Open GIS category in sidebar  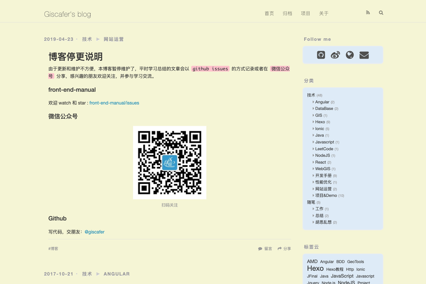pos(318,115)
